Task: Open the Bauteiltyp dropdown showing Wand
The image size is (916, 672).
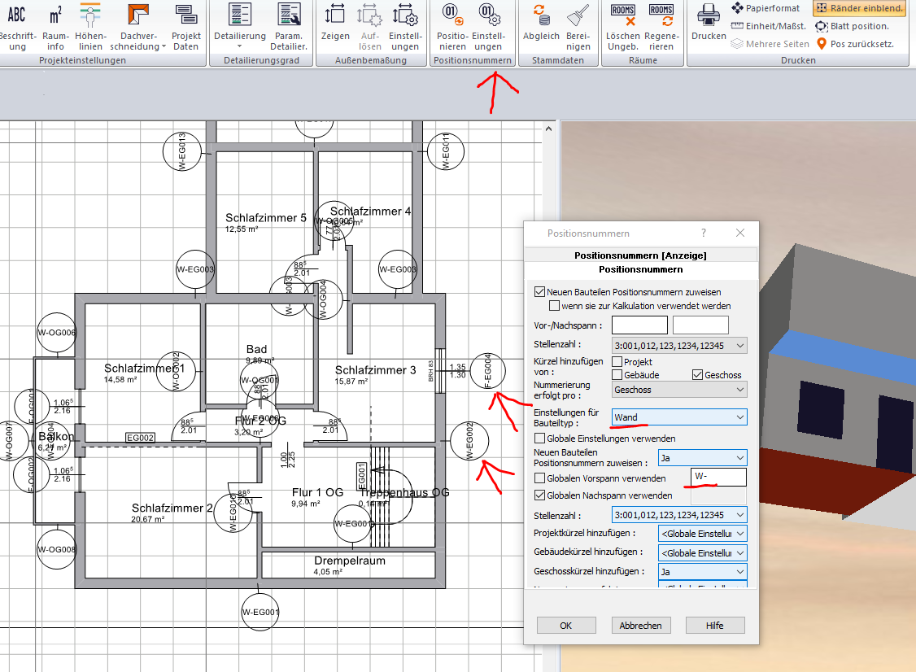Action: pos(678,417)
